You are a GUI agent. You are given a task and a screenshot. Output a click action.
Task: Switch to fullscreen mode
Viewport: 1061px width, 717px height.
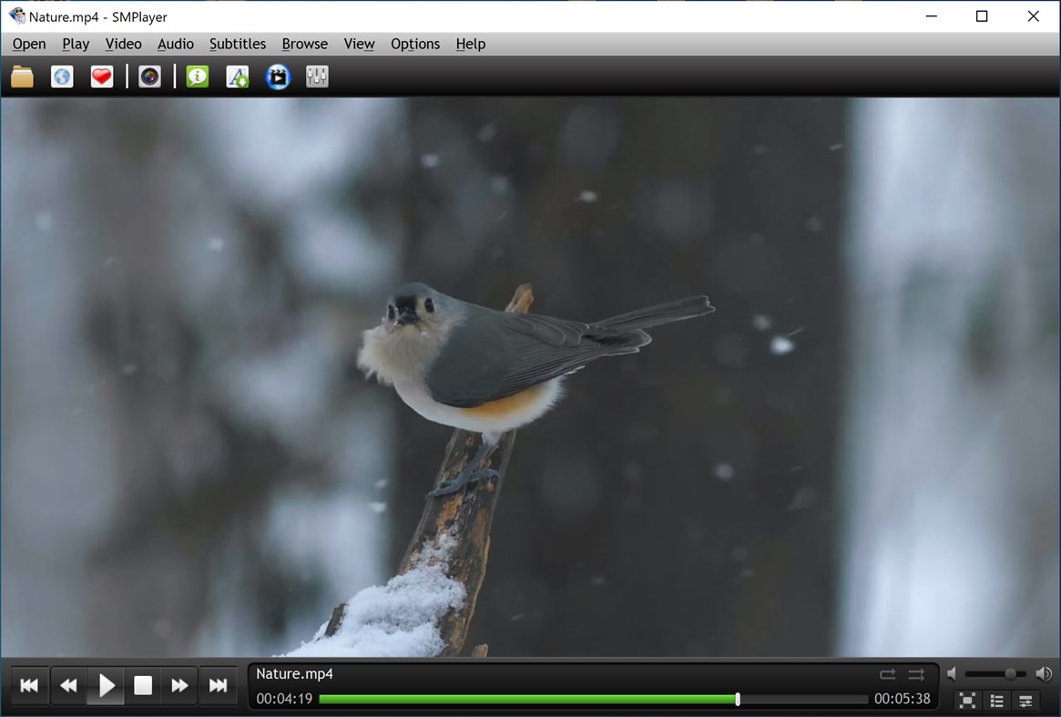(x=966, y=702)
